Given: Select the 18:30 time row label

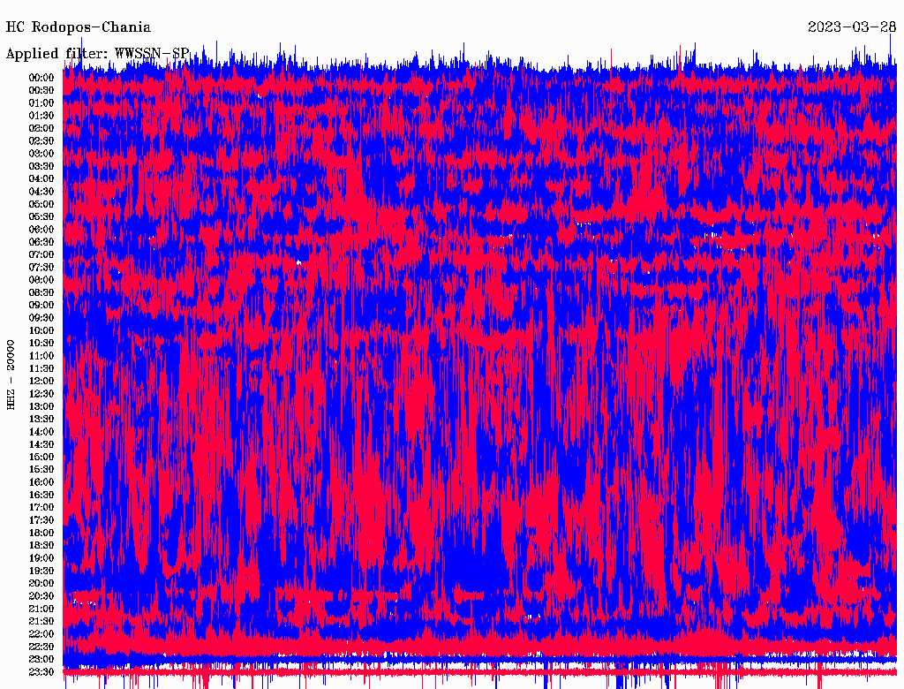Looking at the screenshot, I should pyautogui.click(x=41, y=545).
